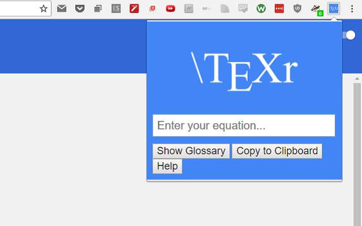Open the uBlock shield extension icon
The height and width of the screenshot is (226, 362).
(x=298, y=9)
